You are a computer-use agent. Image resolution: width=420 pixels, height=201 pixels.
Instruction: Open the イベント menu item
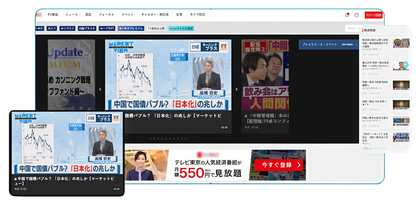coord(127,15)
